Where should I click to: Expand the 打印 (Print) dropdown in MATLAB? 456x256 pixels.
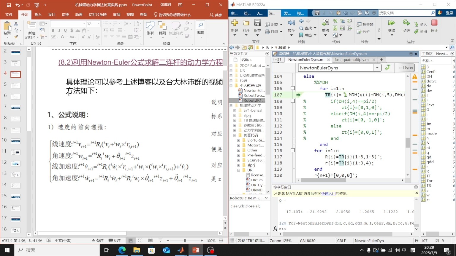click(281, 32)
